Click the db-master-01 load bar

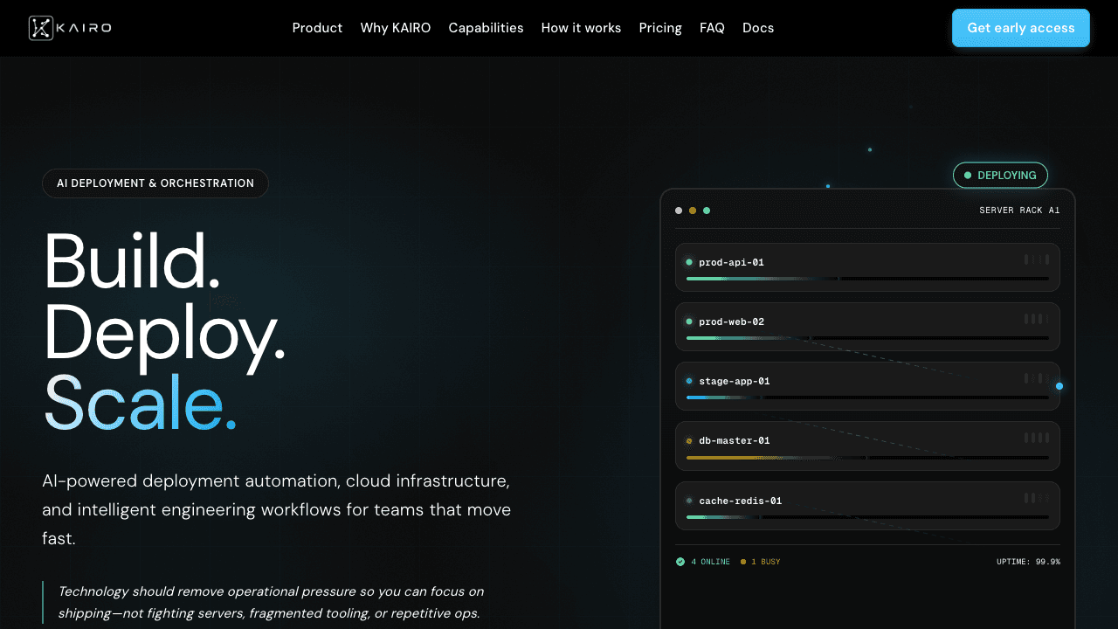click(x=867, y=457)
